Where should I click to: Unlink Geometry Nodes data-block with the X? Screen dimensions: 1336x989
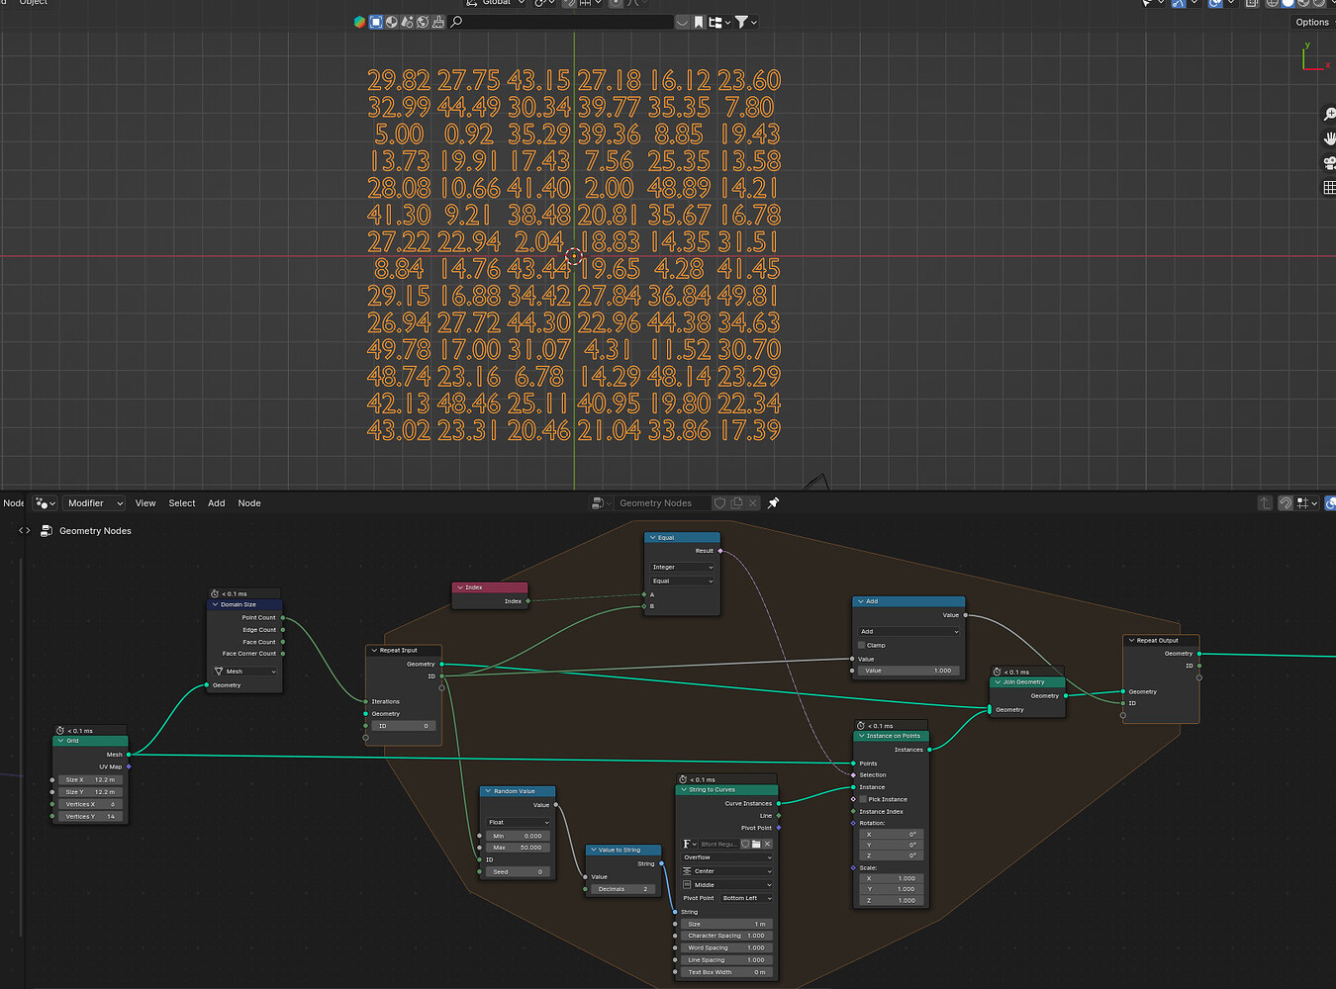coord(752,503)
